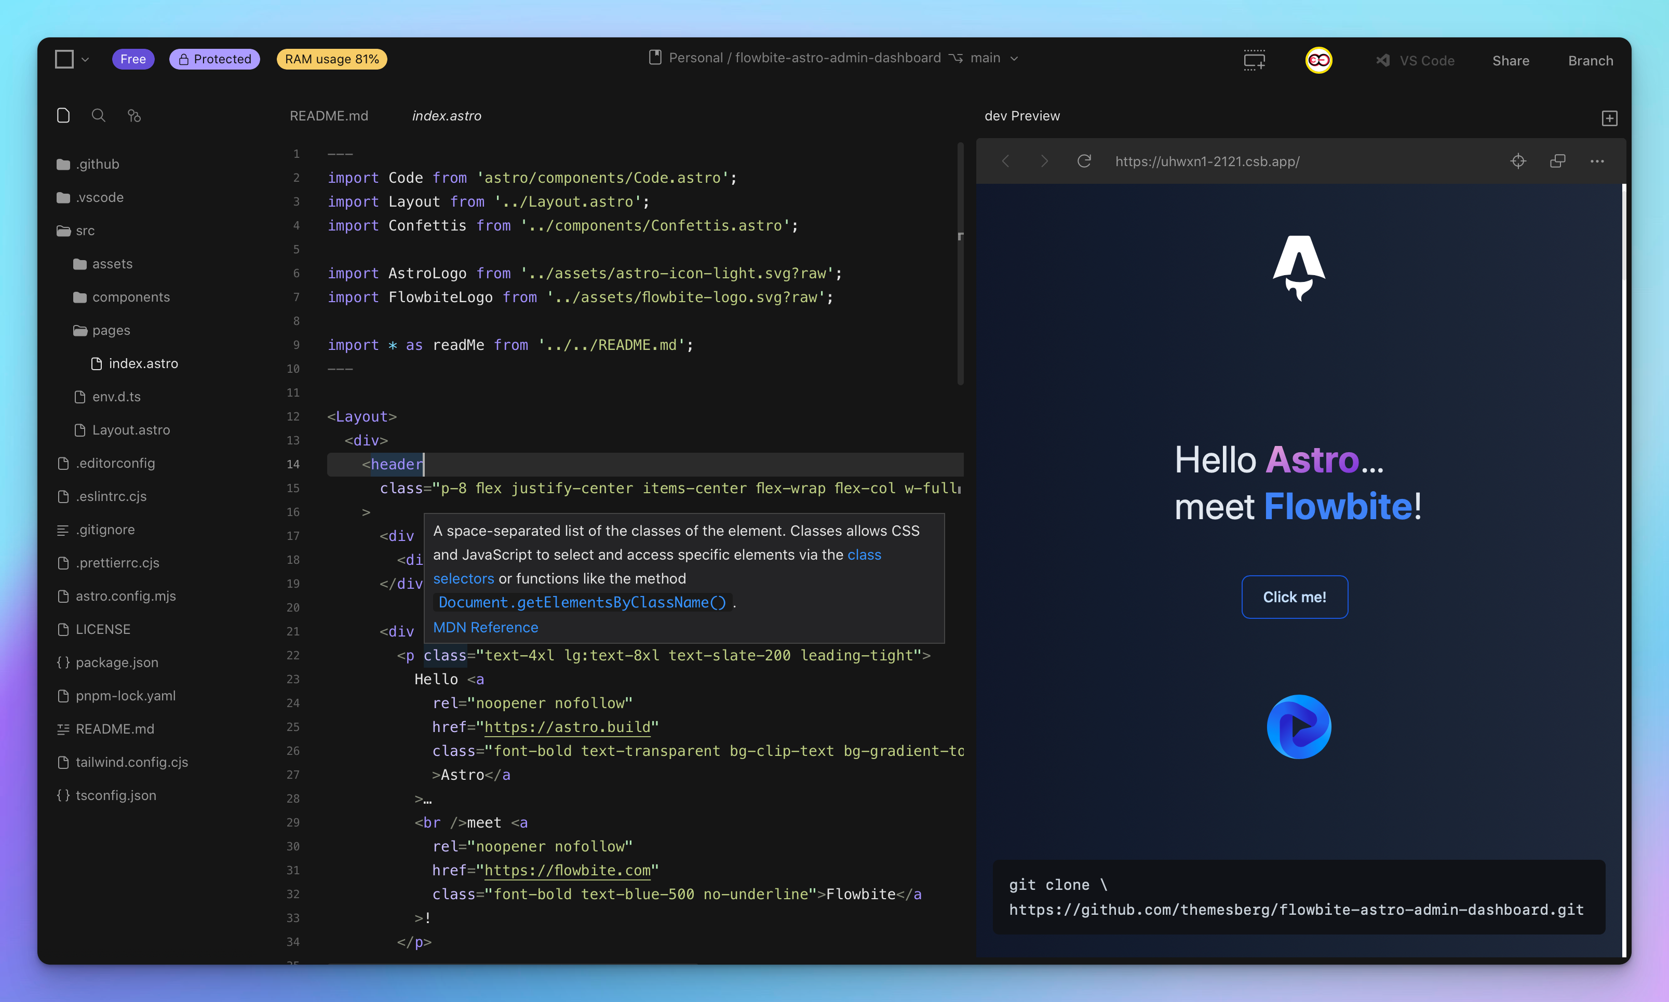Toggle the sidebar visibility panel
1669x1002 pixels.
coord(64,57)
